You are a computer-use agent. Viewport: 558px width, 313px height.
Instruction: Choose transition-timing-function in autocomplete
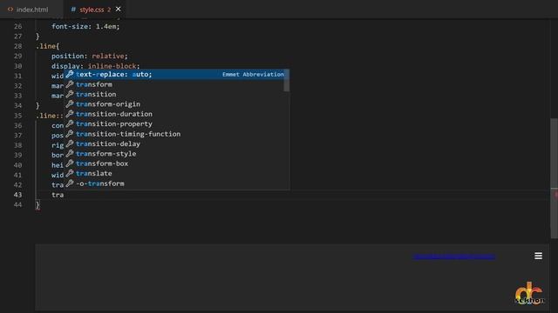[176, 134]
